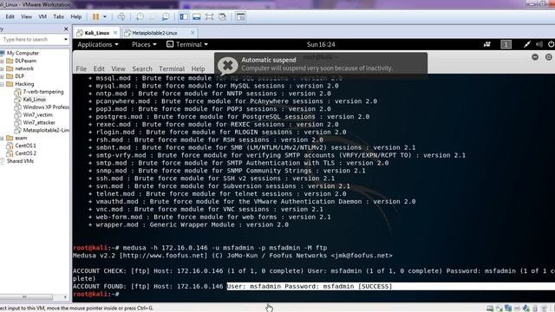Toggle the library sidebar view icon
The height and width of the screenshot is (312, 555).
184,16
